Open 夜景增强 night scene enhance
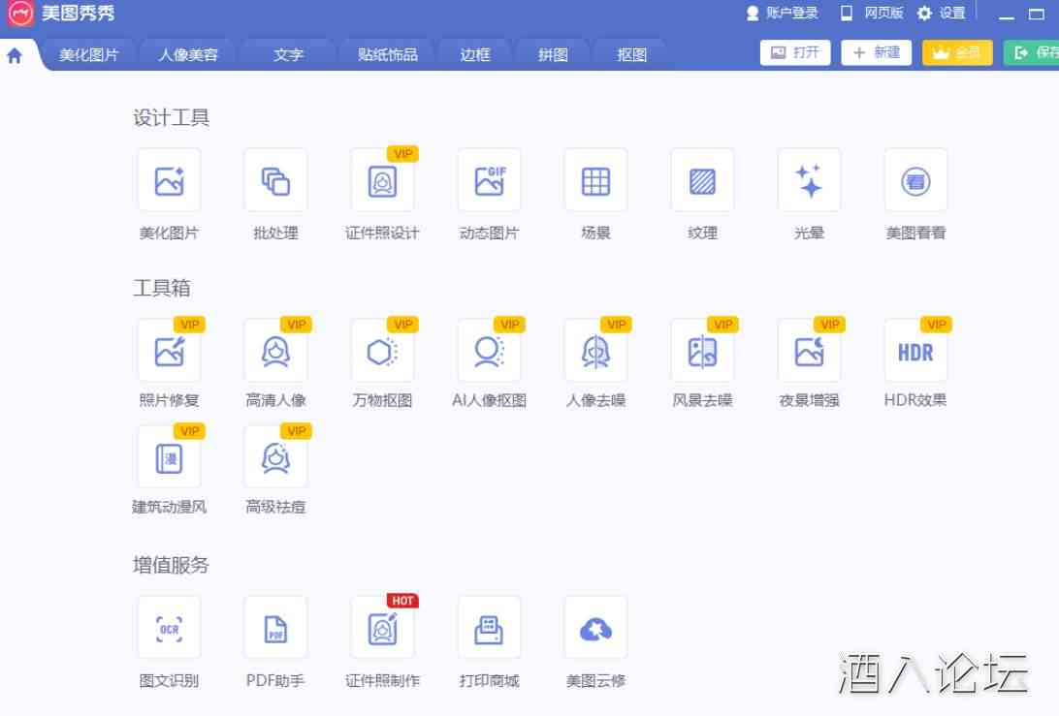This screenshot has height=716, width=1059. 809,351
